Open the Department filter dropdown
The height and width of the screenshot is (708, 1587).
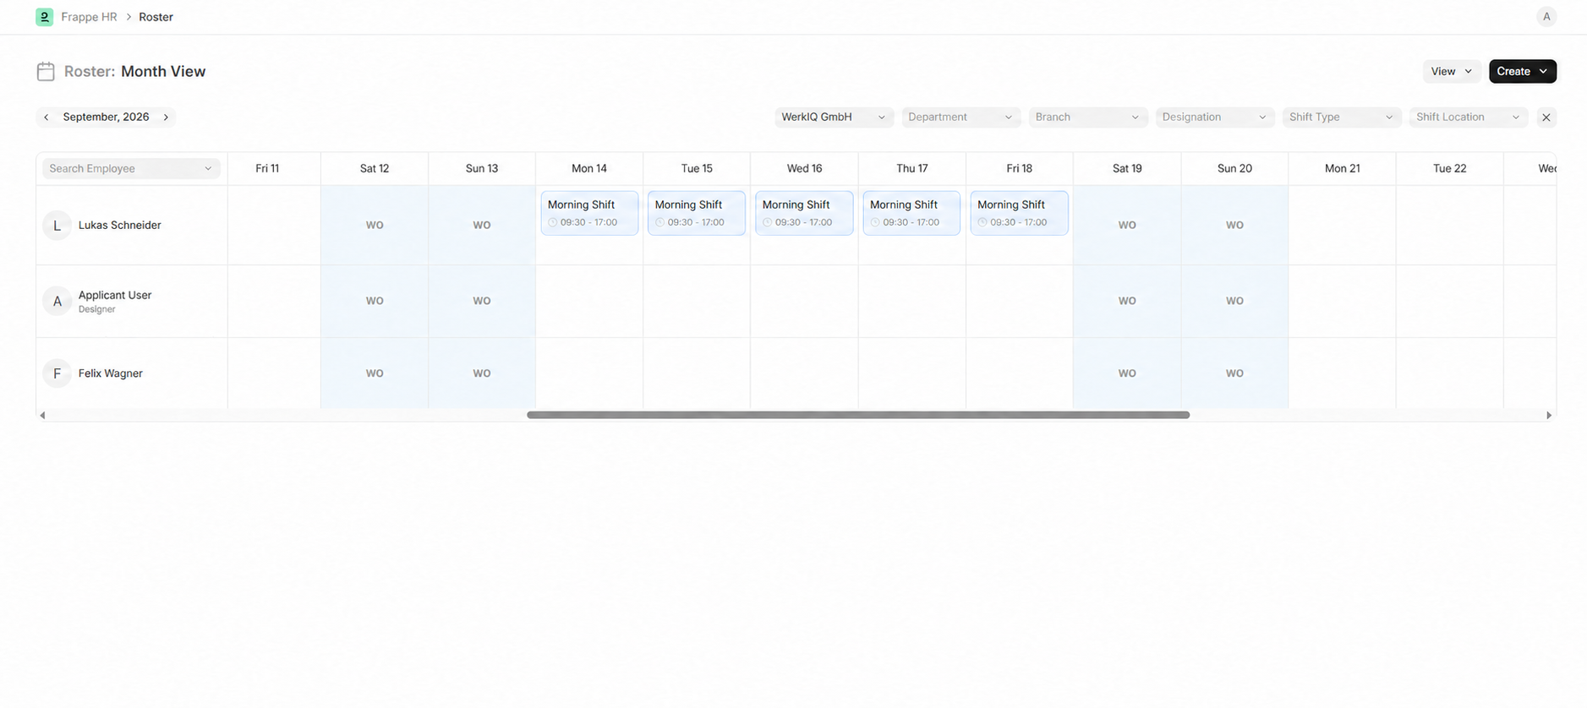[x=960, y=117]
